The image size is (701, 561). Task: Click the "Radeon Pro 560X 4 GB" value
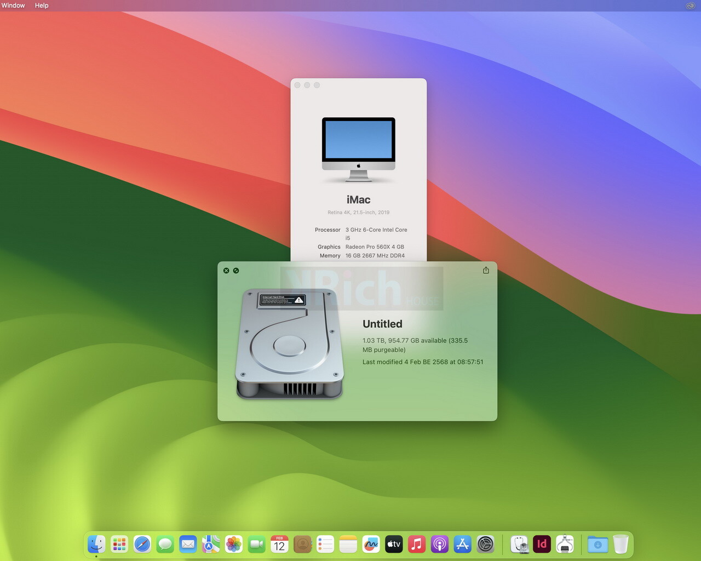pyautogui.click(x=375, y=247)
